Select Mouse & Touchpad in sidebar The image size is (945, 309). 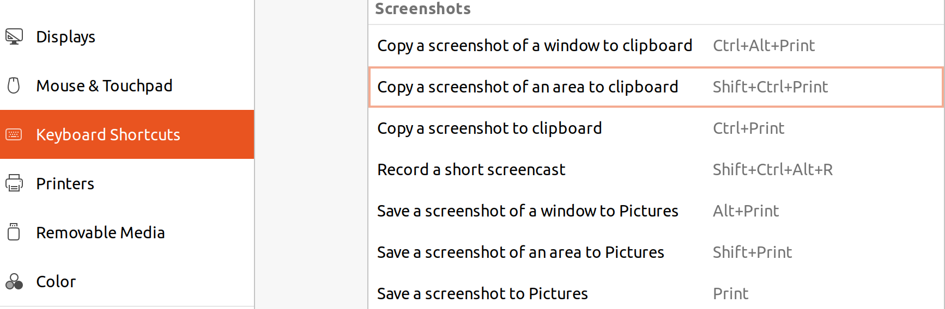tap(104, 86)
